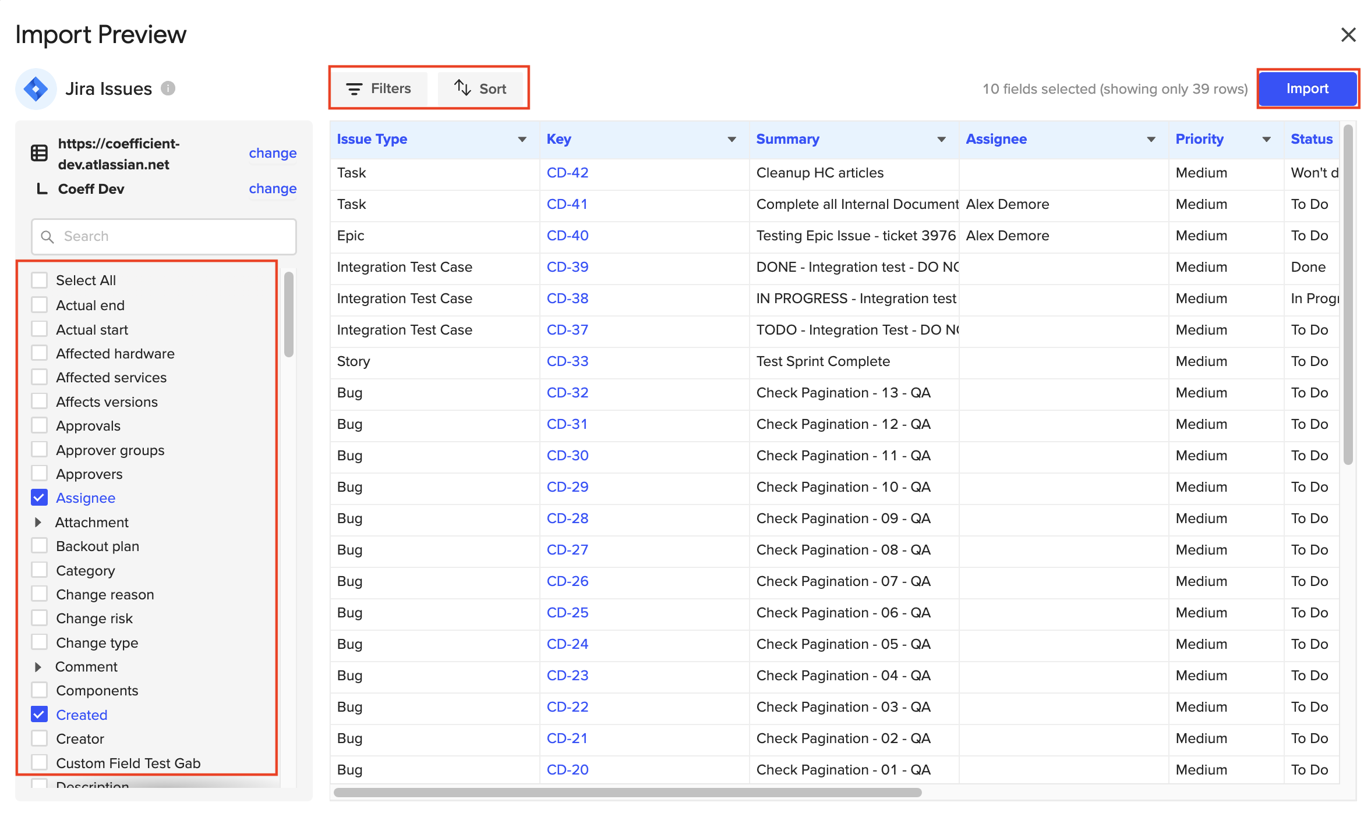1371x817 pixels.
Task: Uncheck the Created field
Action: click(x=39, y=715)
